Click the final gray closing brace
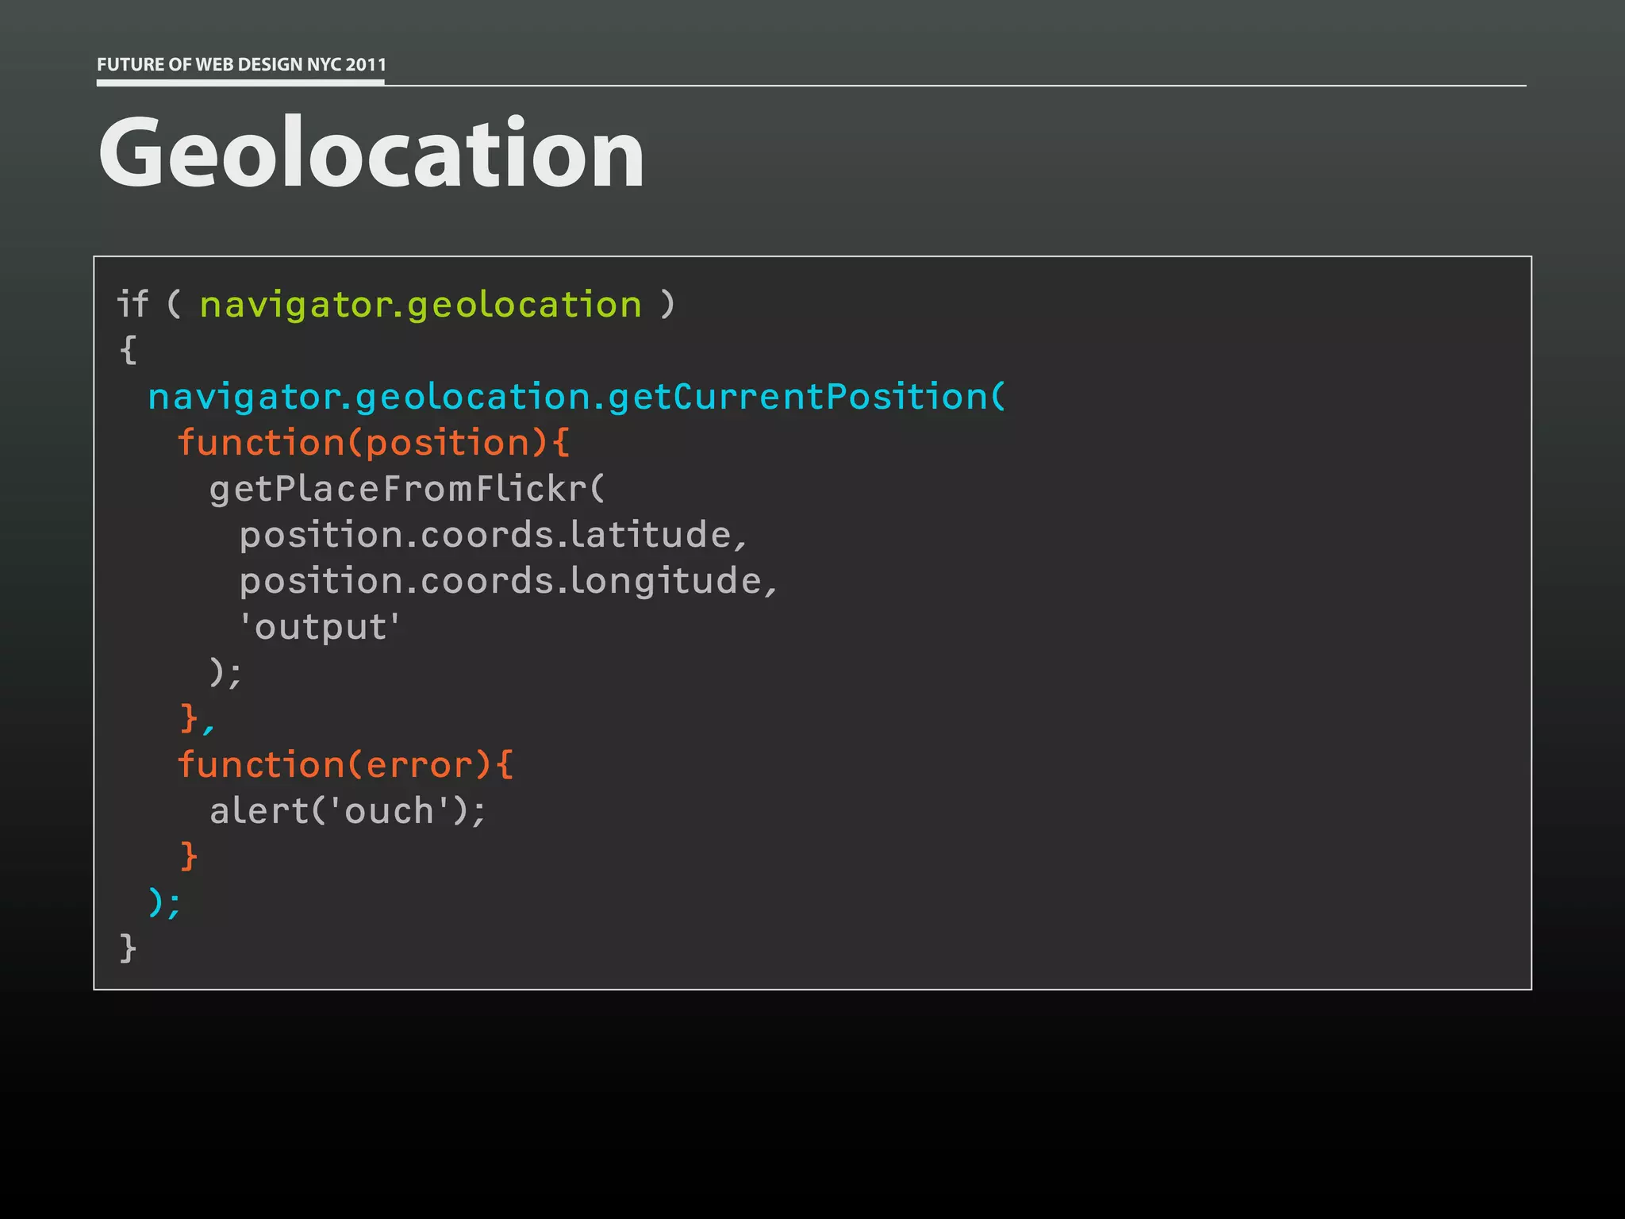The height and width of the screenshot is (1219, 1625). click(x=128, y=948)
